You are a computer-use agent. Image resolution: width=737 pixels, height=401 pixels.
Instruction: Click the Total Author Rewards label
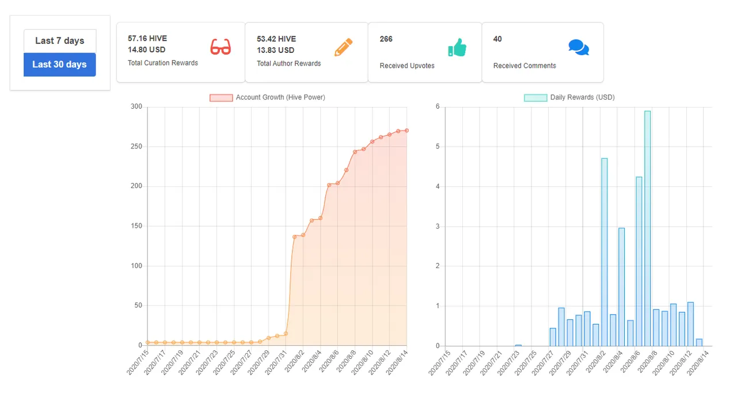pyautogui.click(x=288, y=64)
